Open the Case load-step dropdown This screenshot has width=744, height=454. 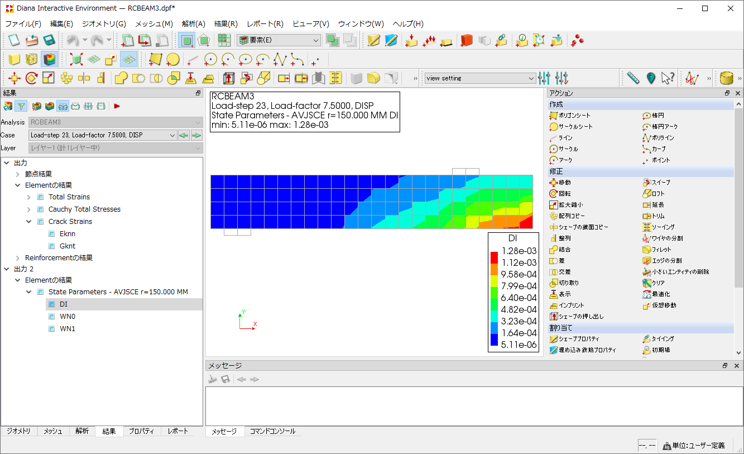click(103, 135)
